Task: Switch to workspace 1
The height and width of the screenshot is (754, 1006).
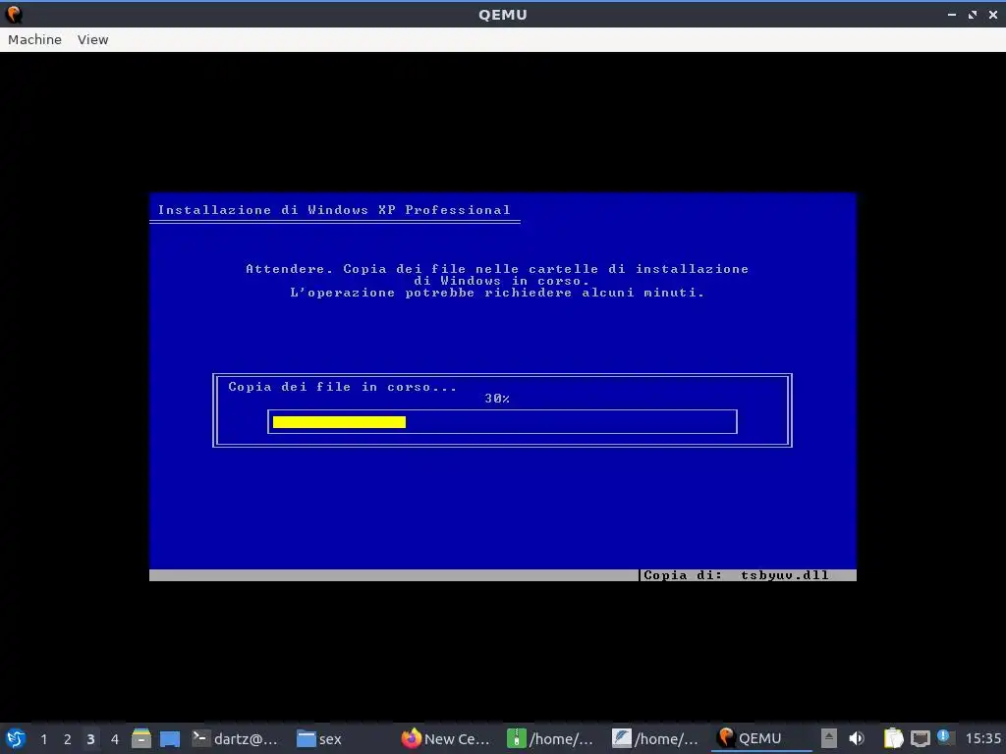Action: pos(43,739)
